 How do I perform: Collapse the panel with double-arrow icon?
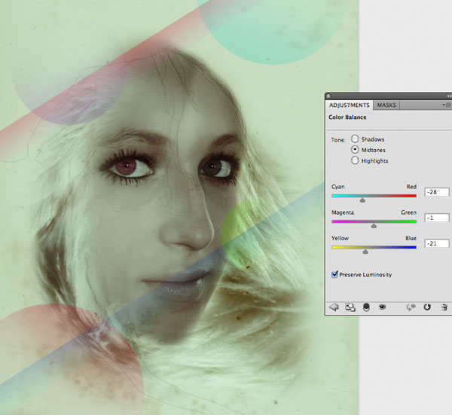(x=449, y=96)
